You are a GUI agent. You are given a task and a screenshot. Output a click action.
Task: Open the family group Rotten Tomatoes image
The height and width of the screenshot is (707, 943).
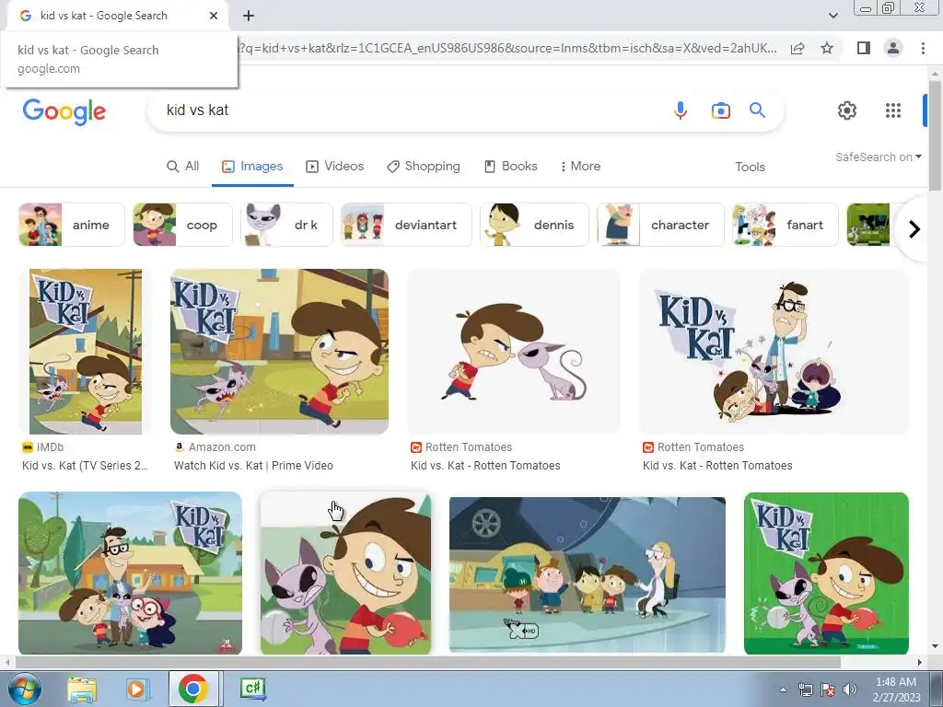point(774,352)
